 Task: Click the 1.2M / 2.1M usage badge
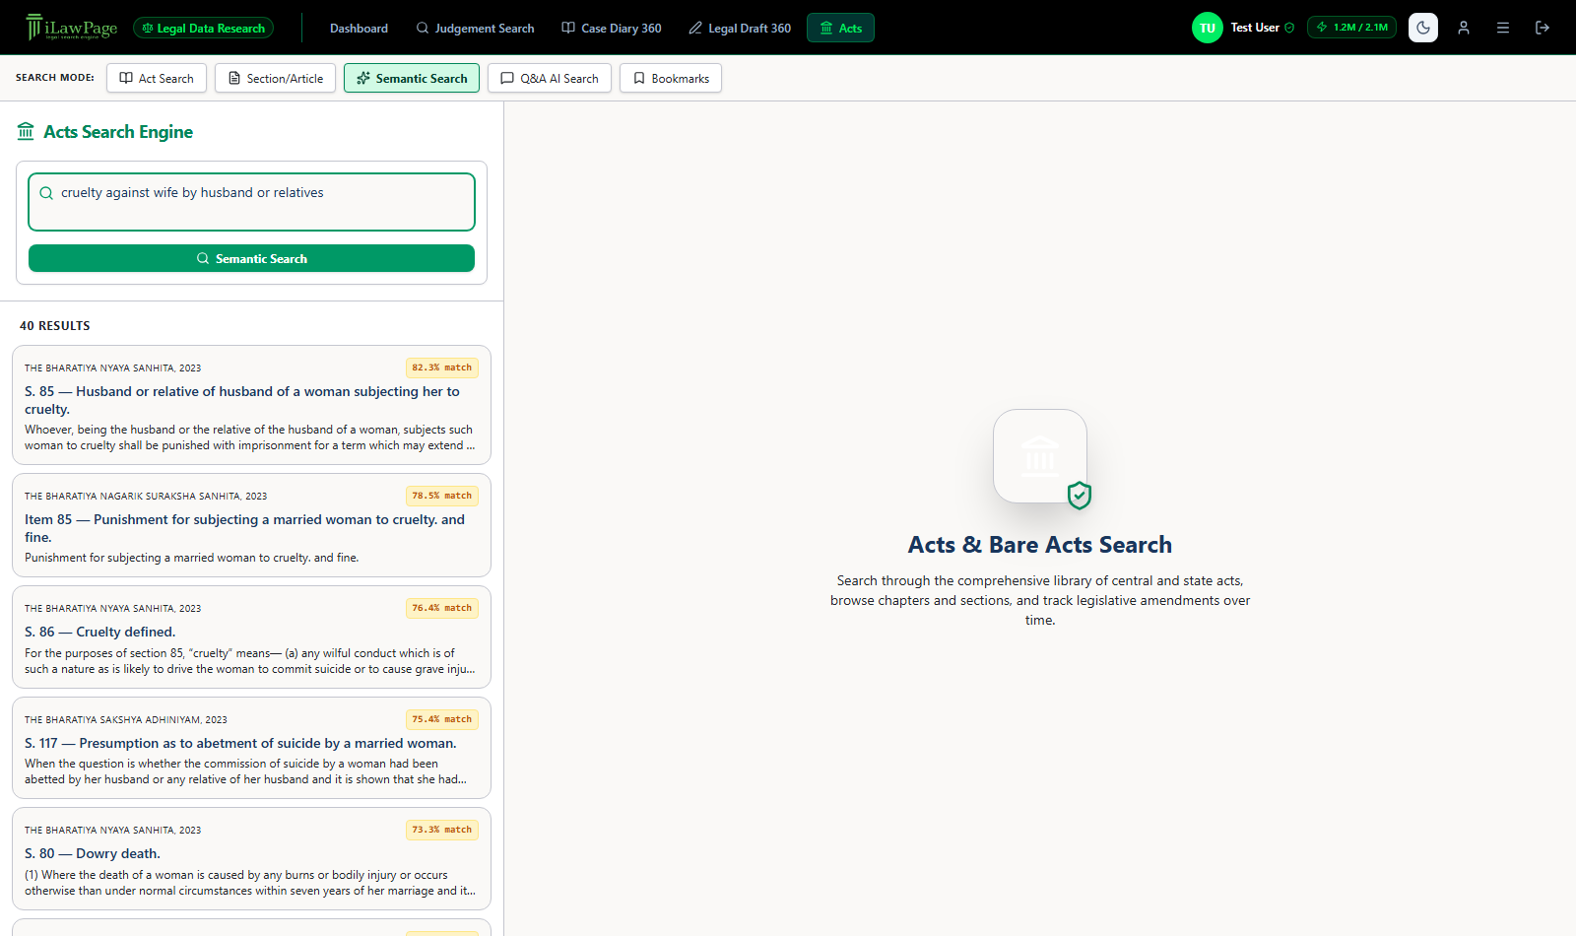[1351, 28]
